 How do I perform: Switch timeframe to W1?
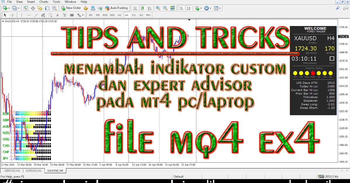pos(141,15)
